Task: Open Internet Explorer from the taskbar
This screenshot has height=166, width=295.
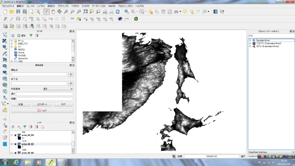Action: 16,162
